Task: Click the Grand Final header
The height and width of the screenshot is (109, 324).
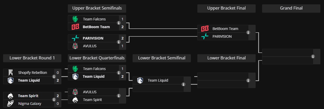Action: 291,8
